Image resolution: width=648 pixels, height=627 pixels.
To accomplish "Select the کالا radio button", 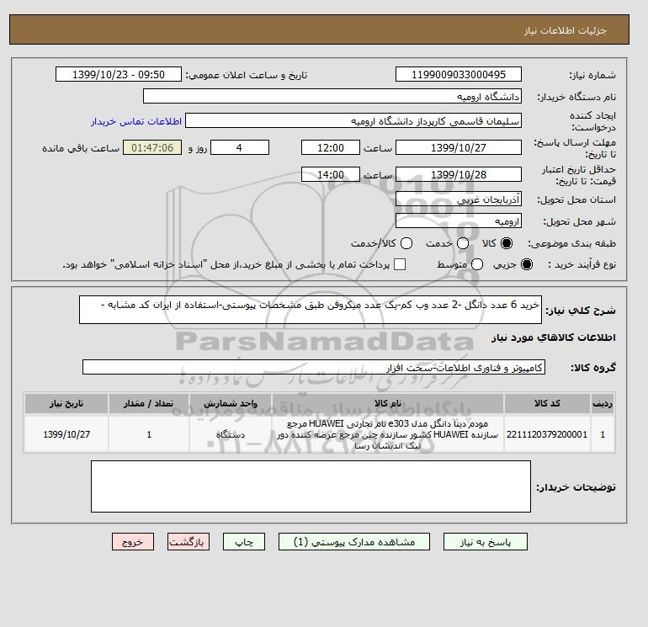I will point(507,243).
